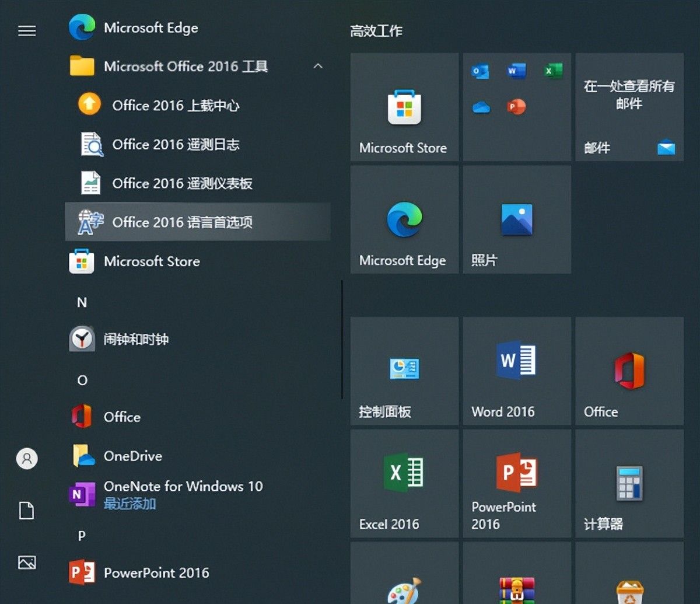Jump to letter O section header
This screenshot has width=700, height=604.
[82, 380]
